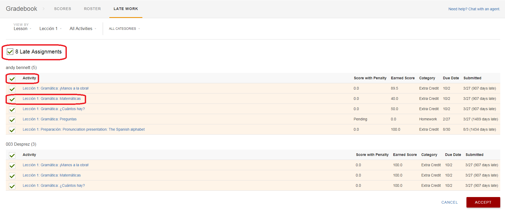Screen dimensions: 505x211
Task: Uncheck 003 Desprez's ¡Manos a la obra! checkbox
Action: pos(12,165)
